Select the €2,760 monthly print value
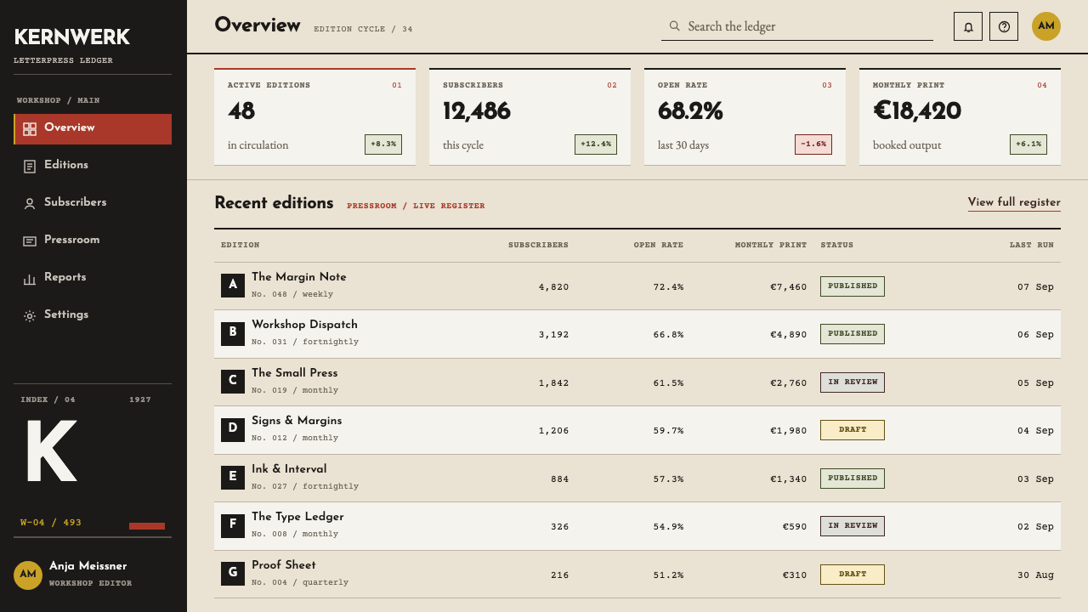 [x=789, y=382]
